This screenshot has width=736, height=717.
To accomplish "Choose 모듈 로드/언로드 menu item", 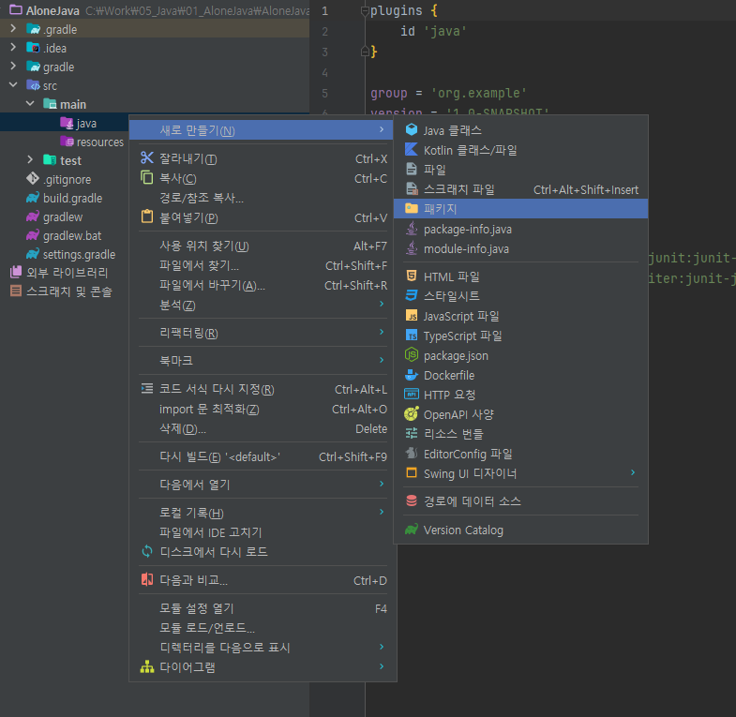I will pos(263,628).
